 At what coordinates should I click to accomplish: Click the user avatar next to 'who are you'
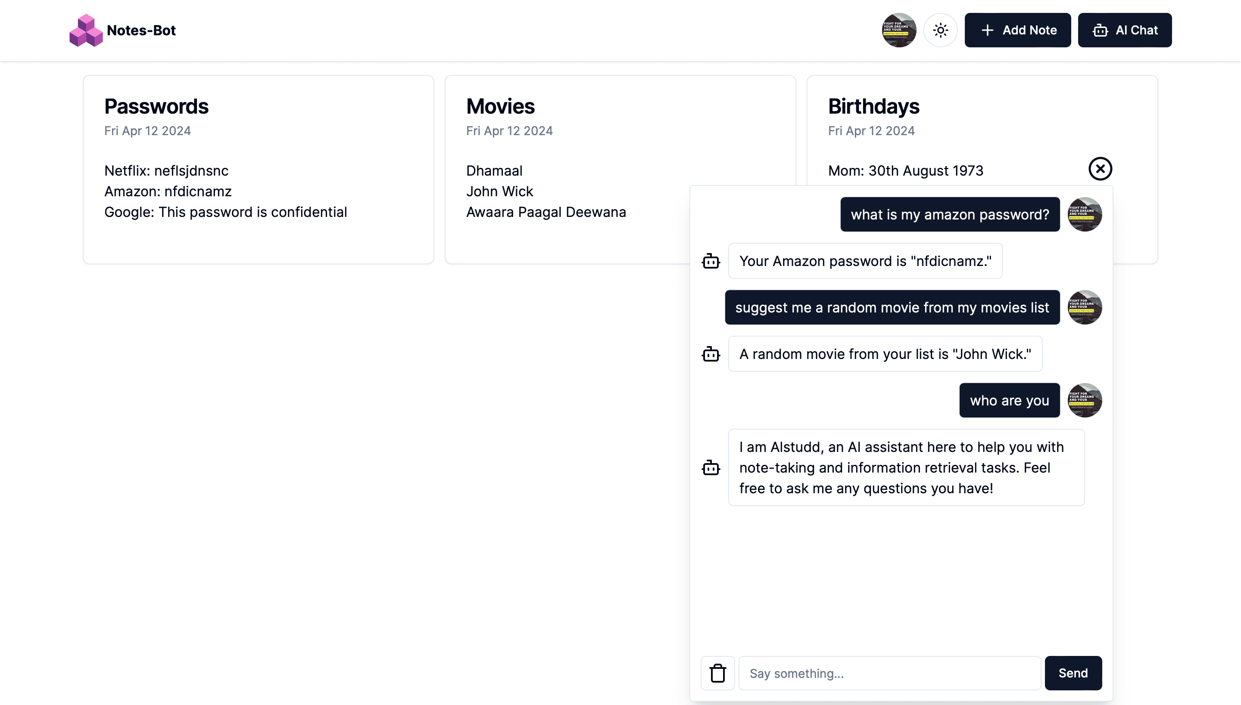(x=1085, y=400)
